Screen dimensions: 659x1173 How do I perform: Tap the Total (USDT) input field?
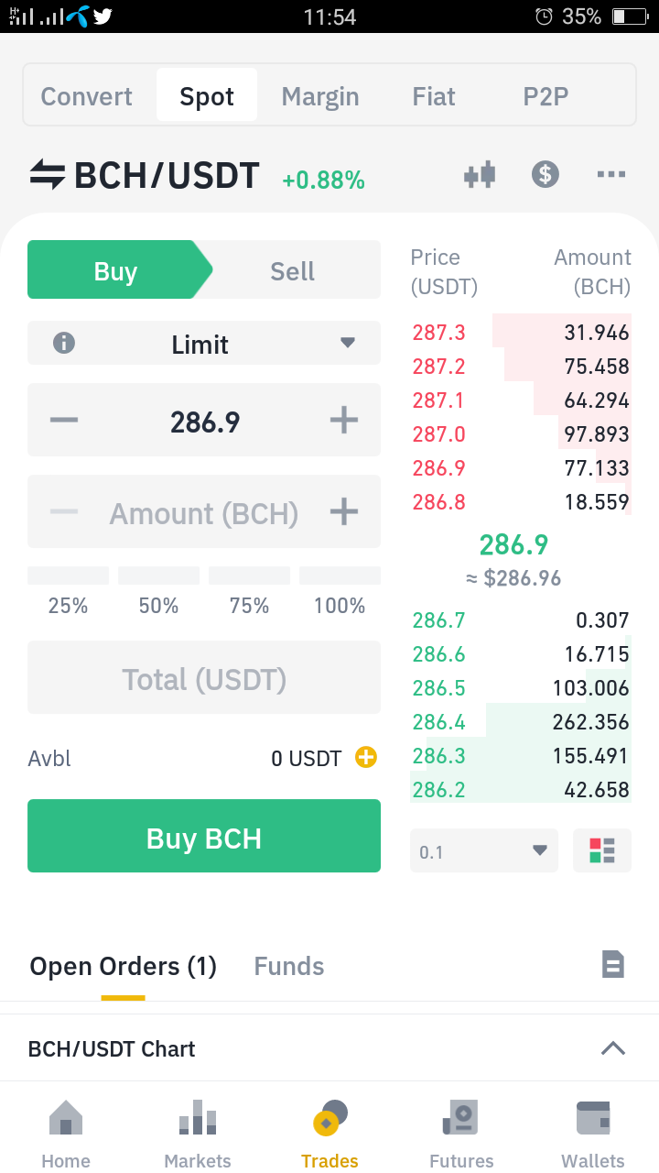coord(204,678)
